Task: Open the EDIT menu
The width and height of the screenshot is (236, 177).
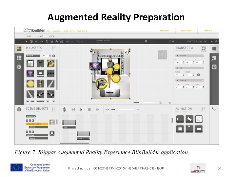Action: [x=41, y=36]
